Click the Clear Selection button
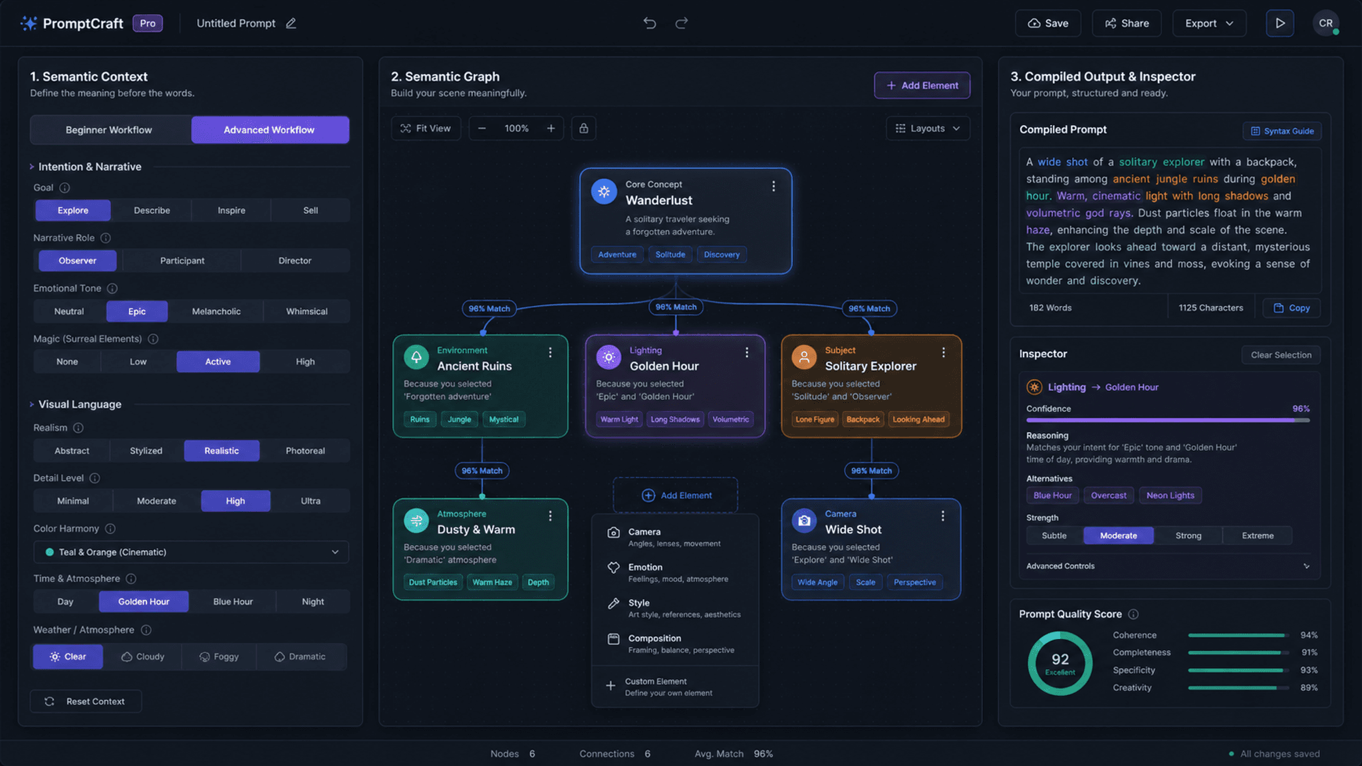The height and width of the screenshot is (766, 1362). tap(1281, 355)
